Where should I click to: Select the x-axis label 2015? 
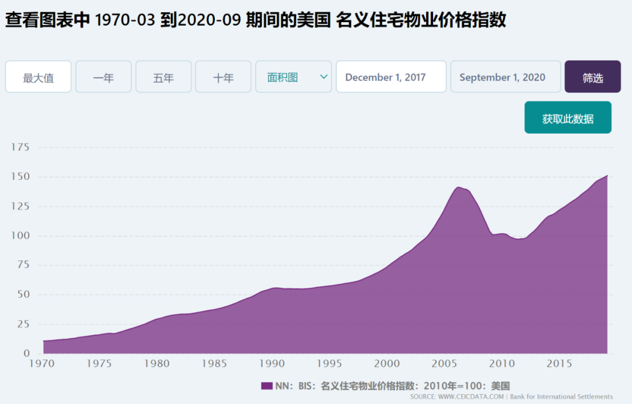click(559, 364)
